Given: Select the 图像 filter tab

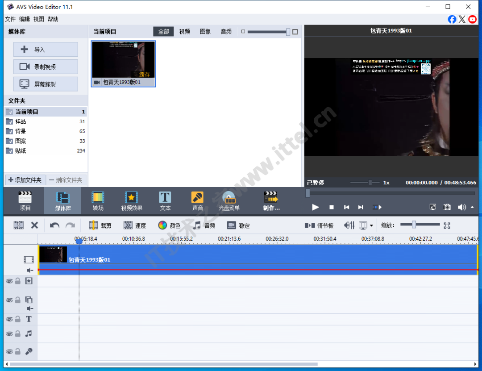Looking at the screenshot, I should click(205, 31).
